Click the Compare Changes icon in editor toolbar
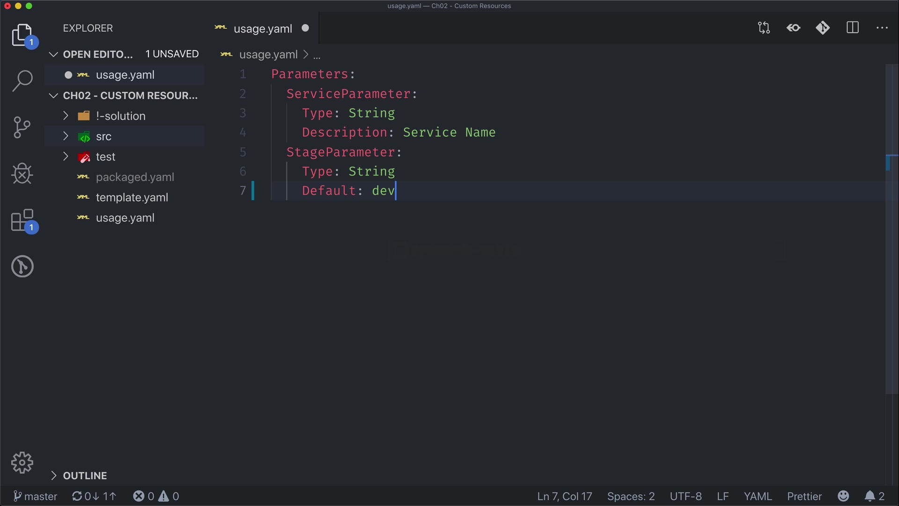Image resolution: width=899 pixels, height=506 pixels. coord(764,28)
